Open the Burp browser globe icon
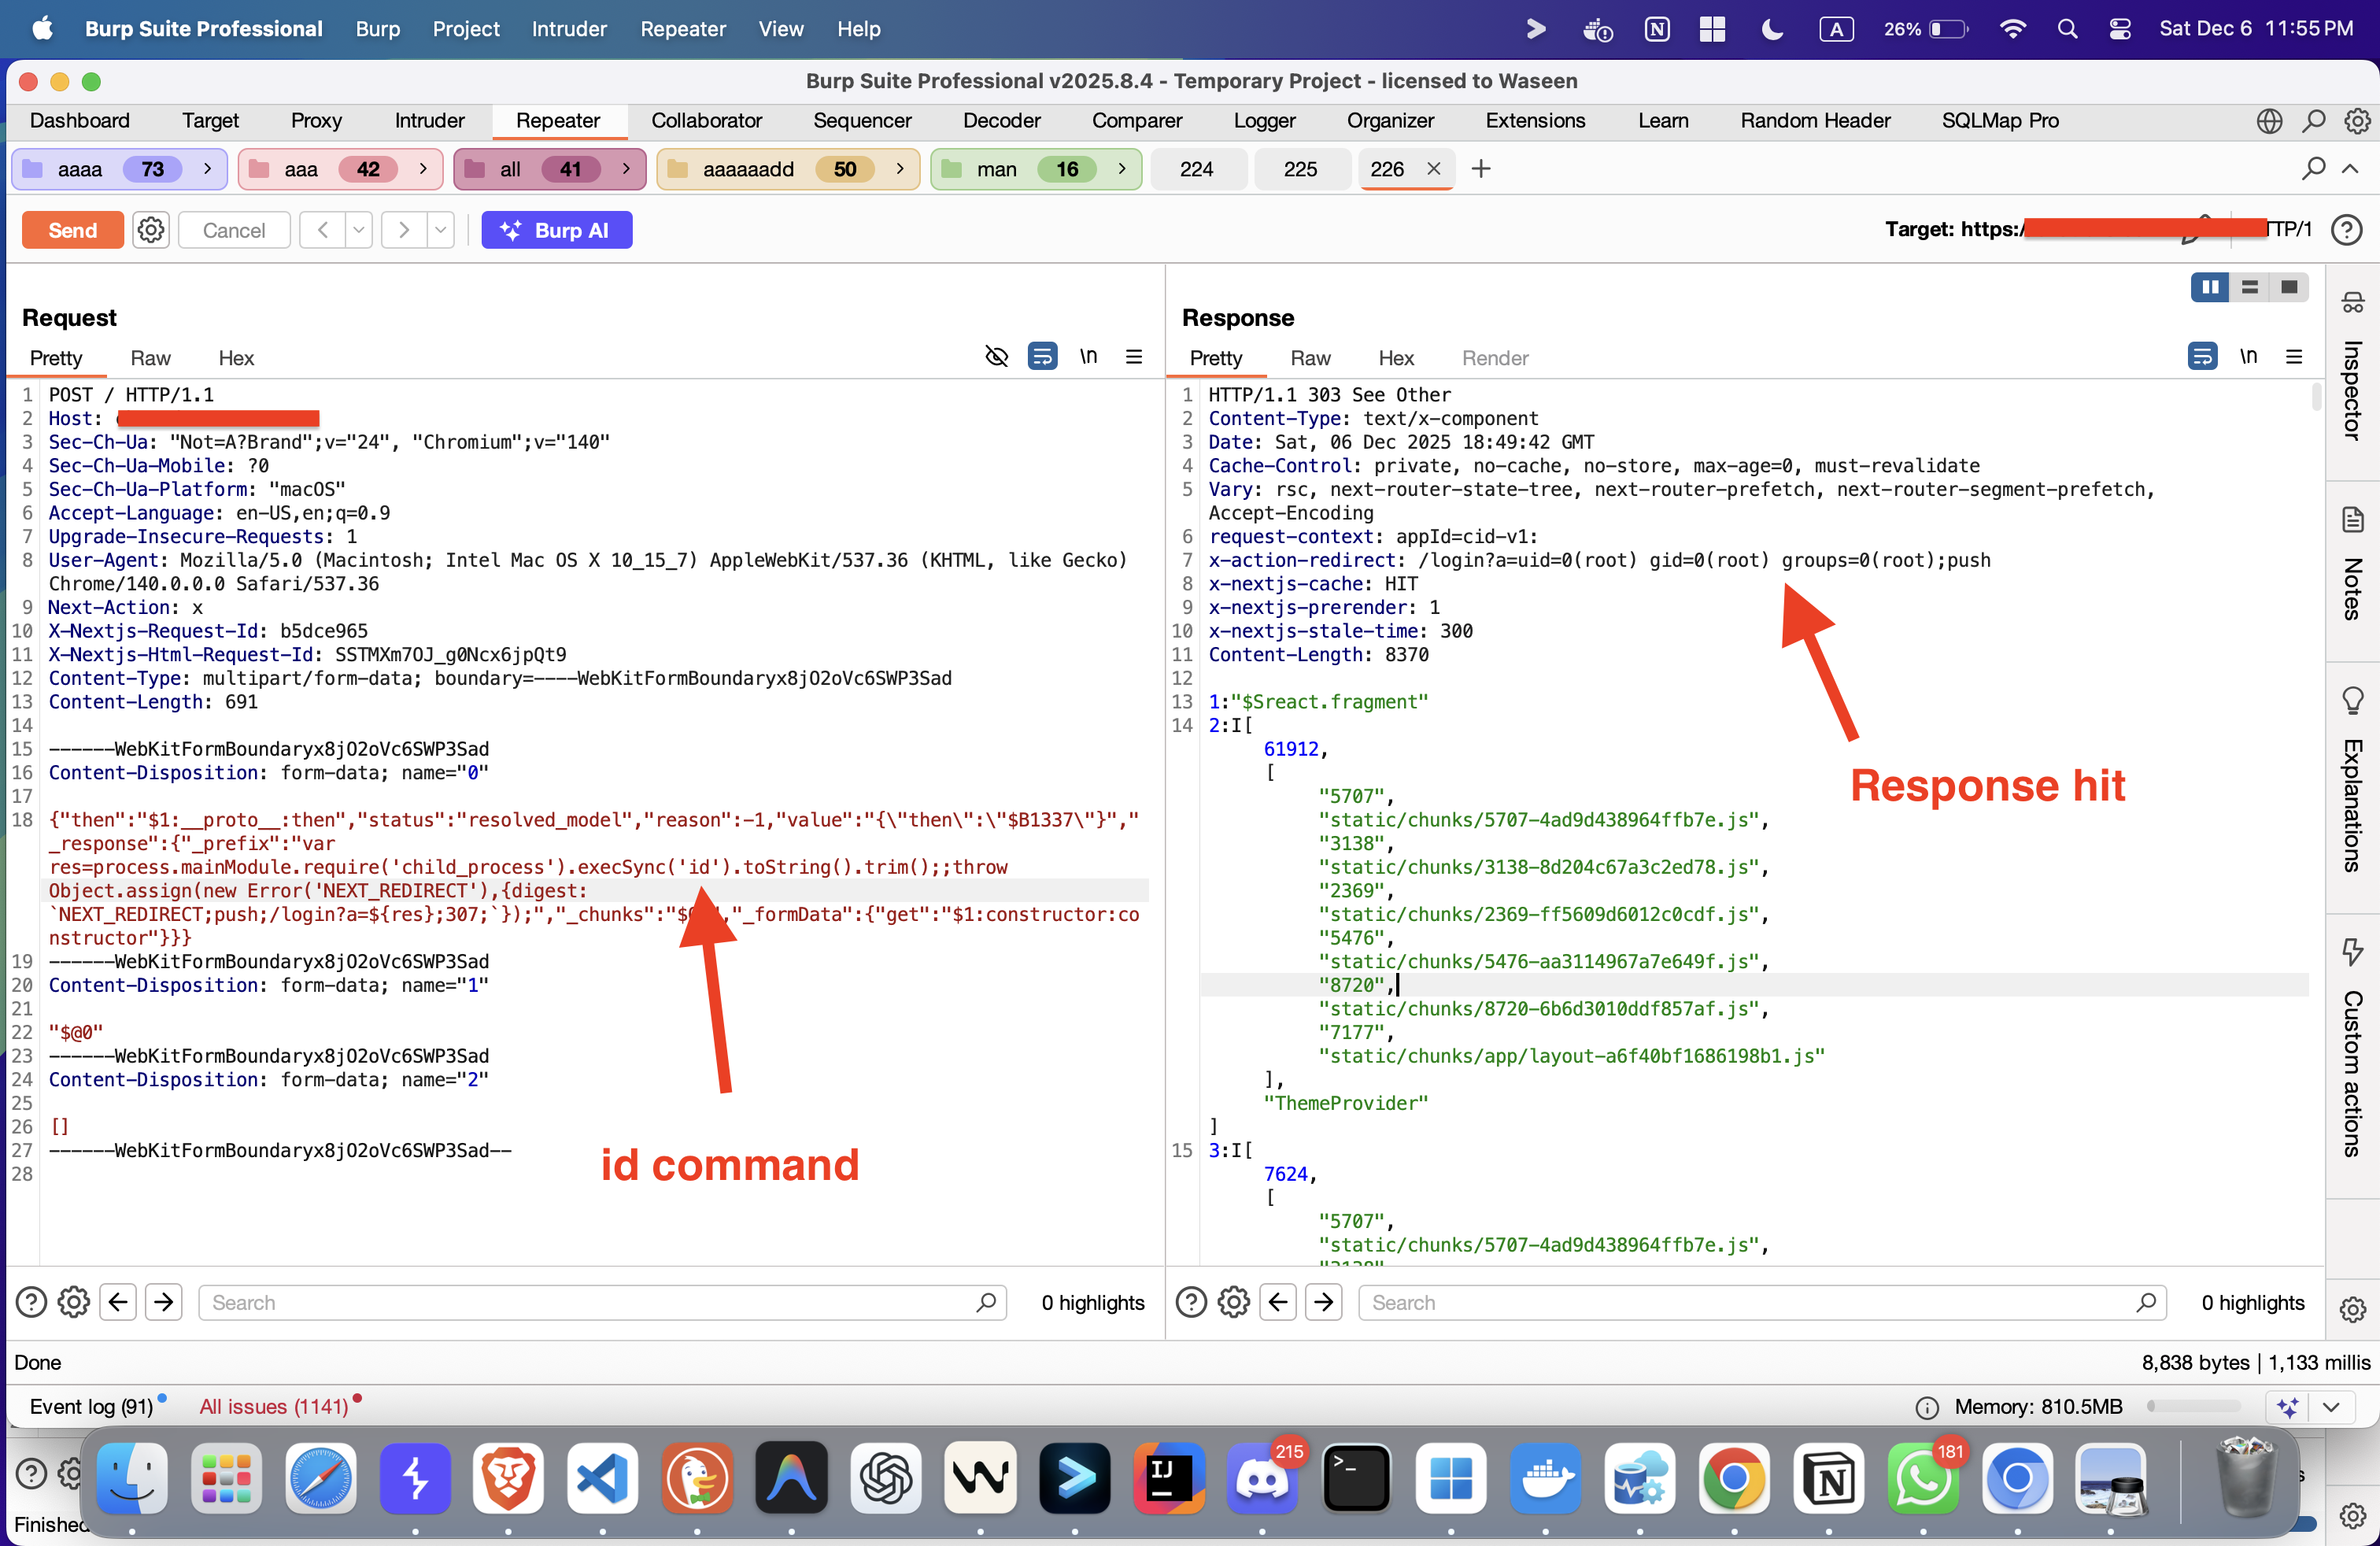The width and height of the screenshot is (2380, 1546). (x=2269, y=121)
